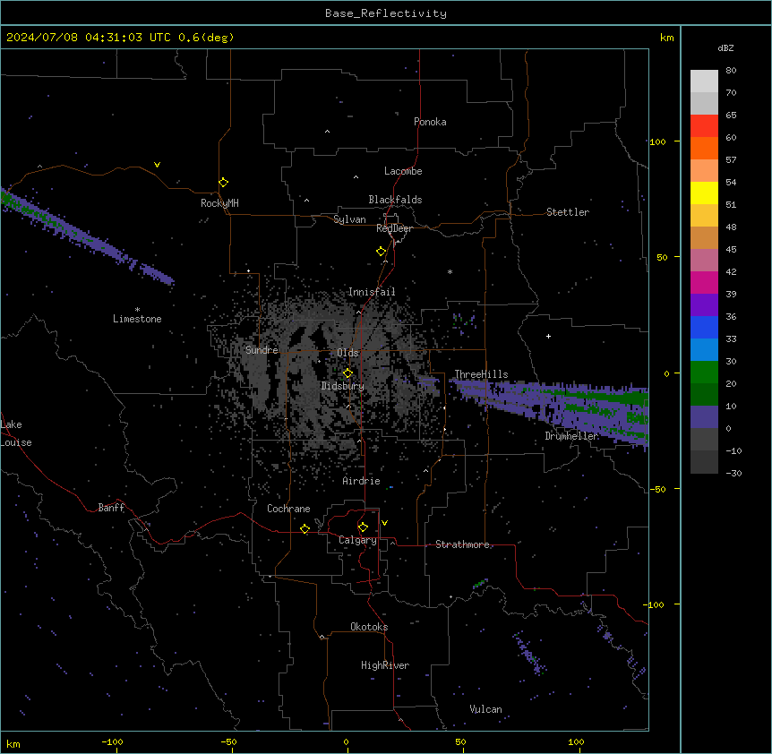The height and width of the screenshot is (754, 772).
Task: Click the Limestone label
Action: pyautogui.click(x=137, y=319)
